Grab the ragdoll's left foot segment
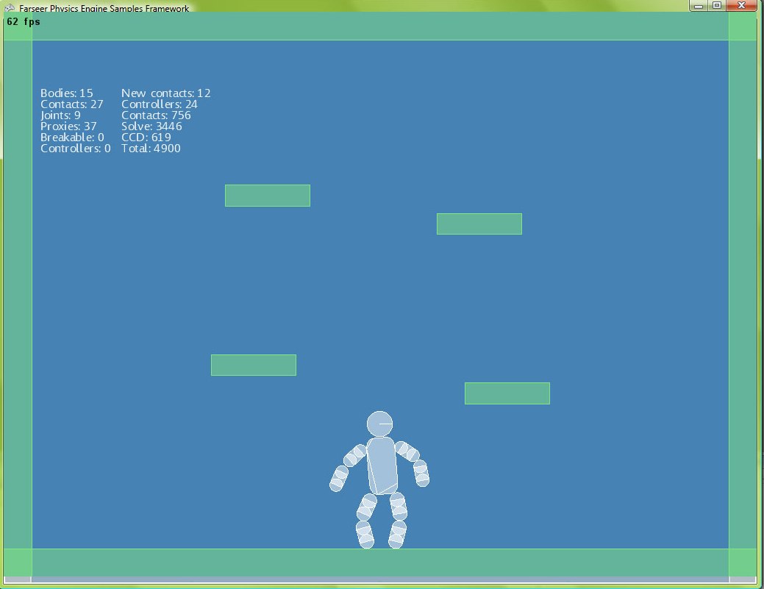764x589 pixels. click(x=365, y=535)
